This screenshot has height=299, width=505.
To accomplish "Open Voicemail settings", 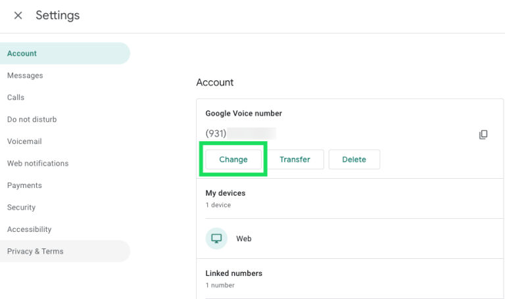I will coord(65,141).
